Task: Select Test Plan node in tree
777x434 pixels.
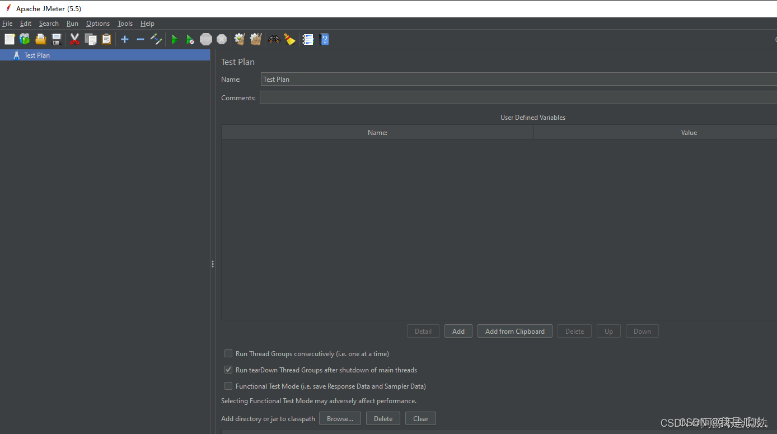Action: click(105, 55)
